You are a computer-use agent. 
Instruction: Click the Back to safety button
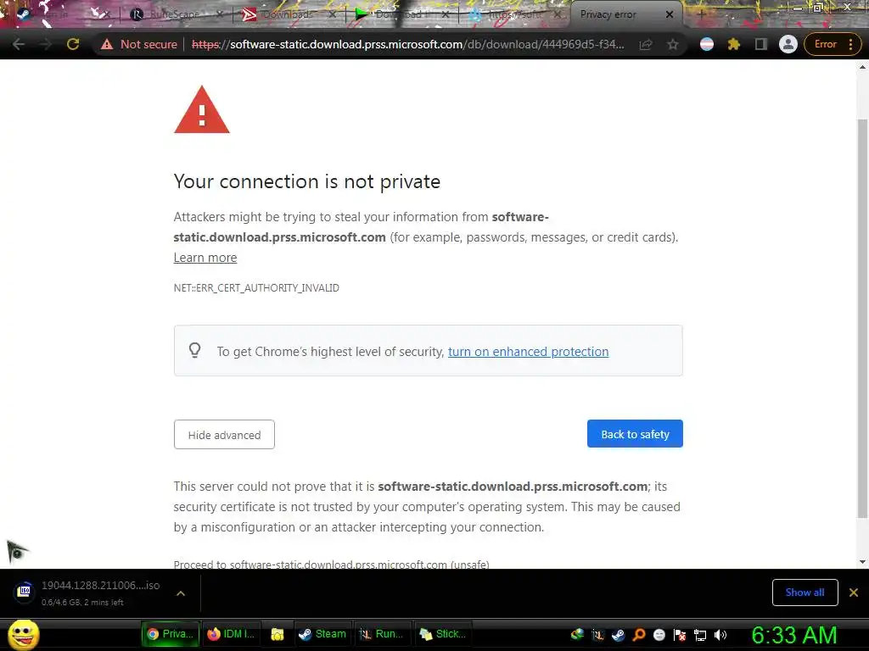click(x=635, y=434)
